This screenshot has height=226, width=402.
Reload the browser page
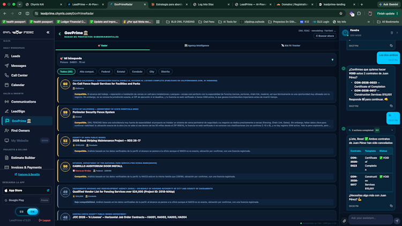(x=20, y=13)
